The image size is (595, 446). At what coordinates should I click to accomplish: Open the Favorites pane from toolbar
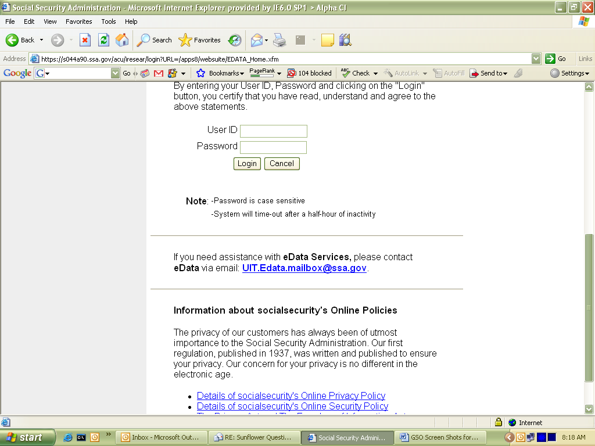(x=200, y=40)
